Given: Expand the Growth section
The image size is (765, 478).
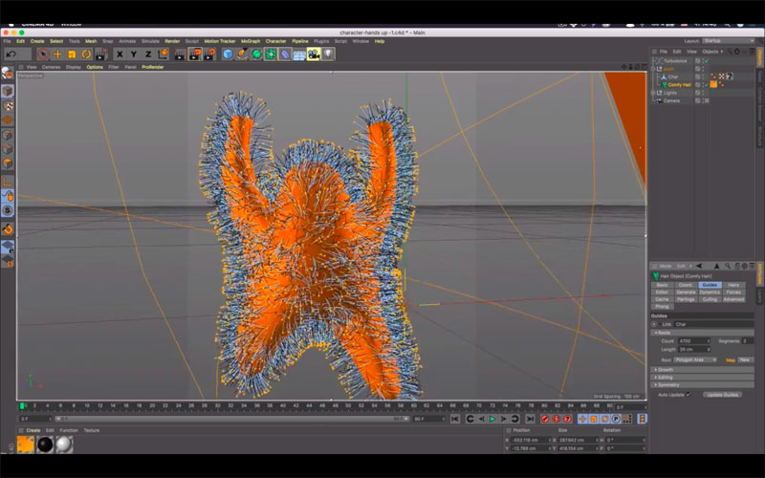Looking at the screenshot, I should click(666, 369).
